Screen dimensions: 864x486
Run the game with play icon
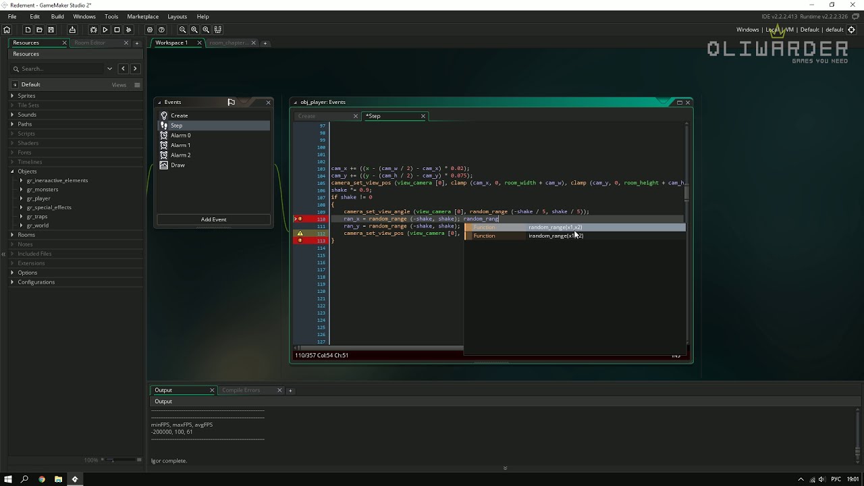[105, 30]
